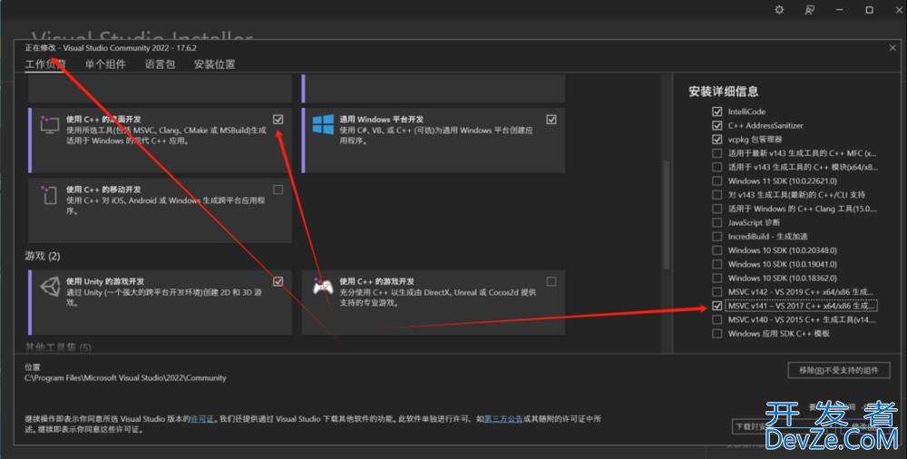The width and height of the screenshot is (907, 459).
Task: Click 移除不受支持的组件 button
Action: coord(839,370)
